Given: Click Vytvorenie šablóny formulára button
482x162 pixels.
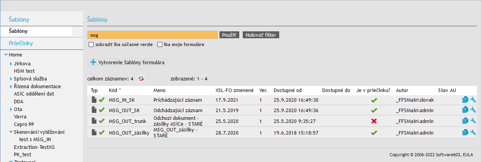Looking at the screenshot, I should click(128, 62).
